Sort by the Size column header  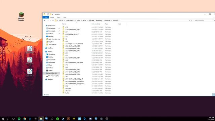point(120,24)
